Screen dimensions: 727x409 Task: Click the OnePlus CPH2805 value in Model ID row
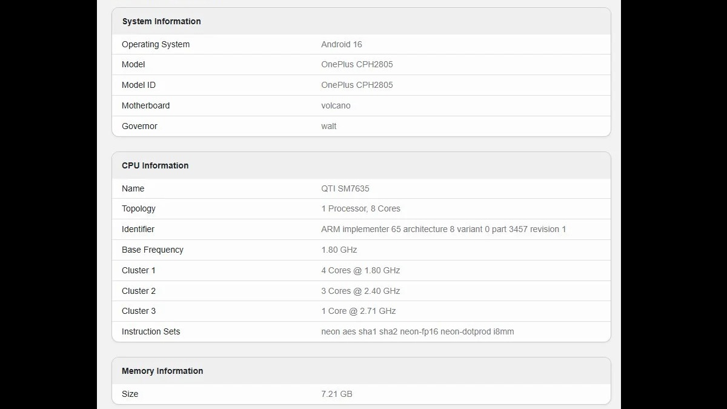pos(357,85)
